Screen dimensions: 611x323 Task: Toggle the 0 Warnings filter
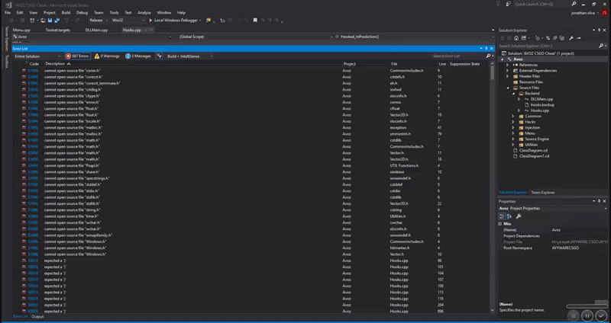coord(107,56)
